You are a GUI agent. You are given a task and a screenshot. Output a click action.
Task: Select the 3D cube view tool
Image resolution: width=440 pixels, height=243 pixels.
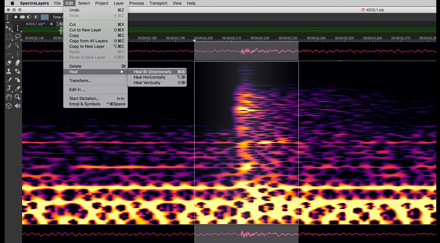[9, 106]
